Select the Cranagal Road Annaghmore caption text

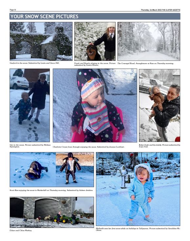click(145, 63)
